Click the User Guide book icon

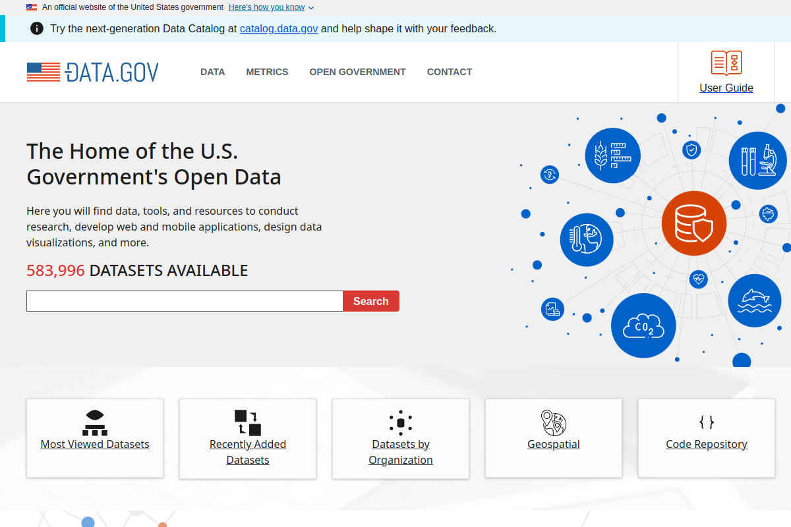pyautogui.click(x=726, y=63)
